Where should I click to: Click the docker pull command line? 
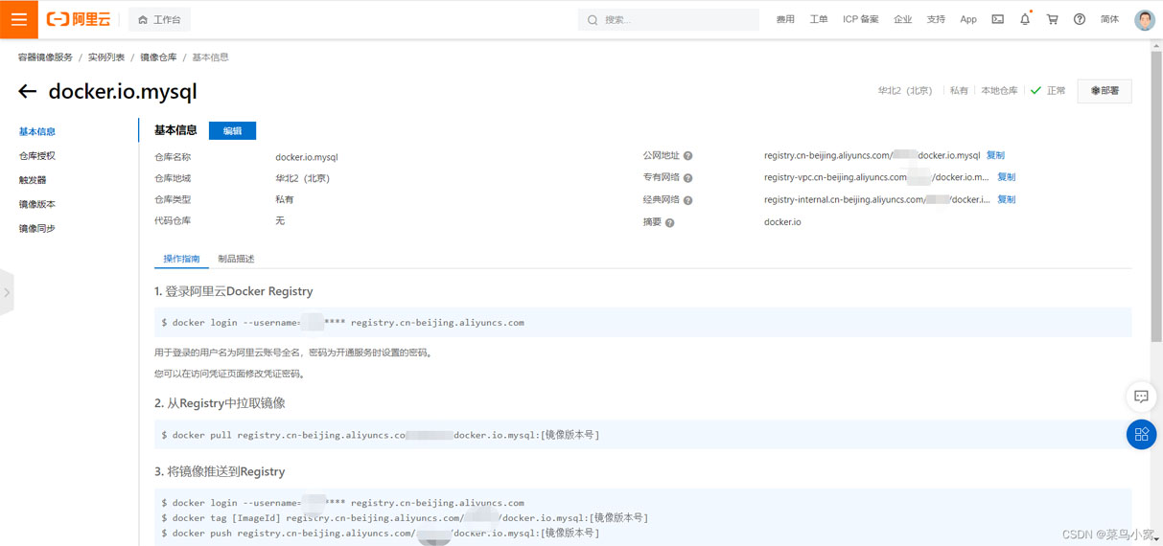pyautogui.click(x=381, y=435)
